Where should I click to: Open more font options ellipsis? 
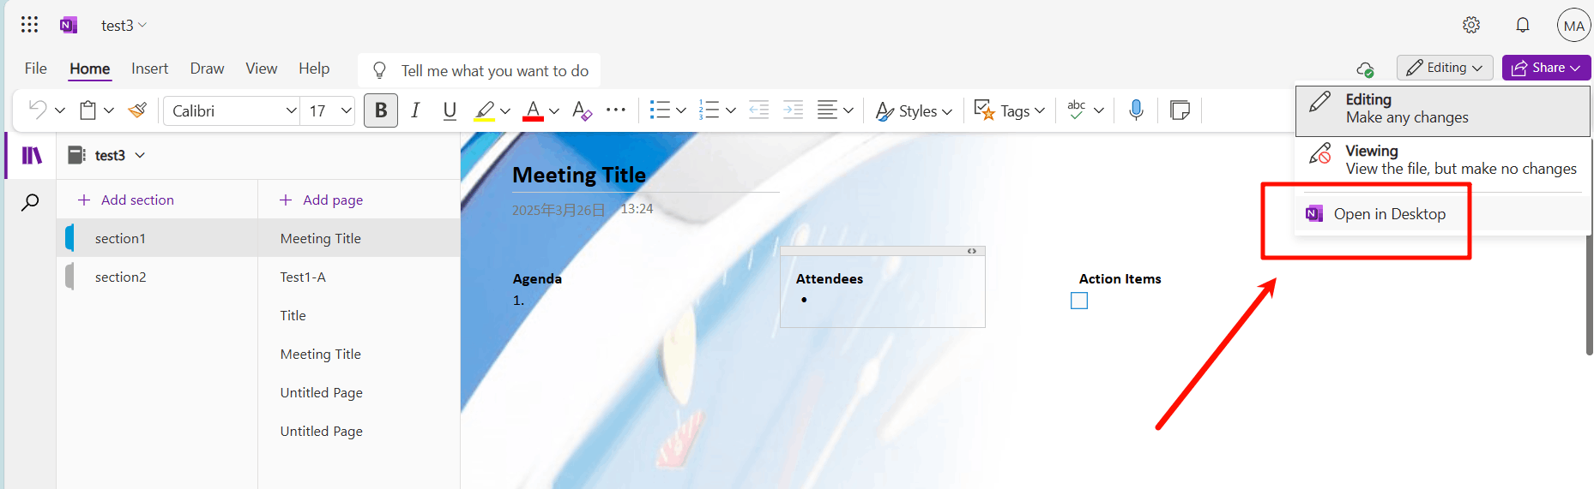pos(616,110)
